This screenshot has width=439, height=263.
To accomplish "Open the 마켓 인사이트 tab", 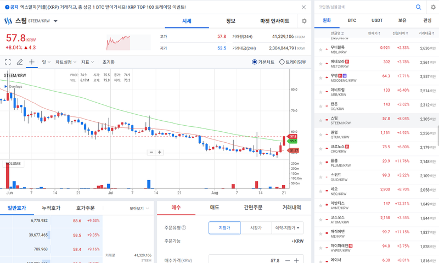I will [275, 21].
